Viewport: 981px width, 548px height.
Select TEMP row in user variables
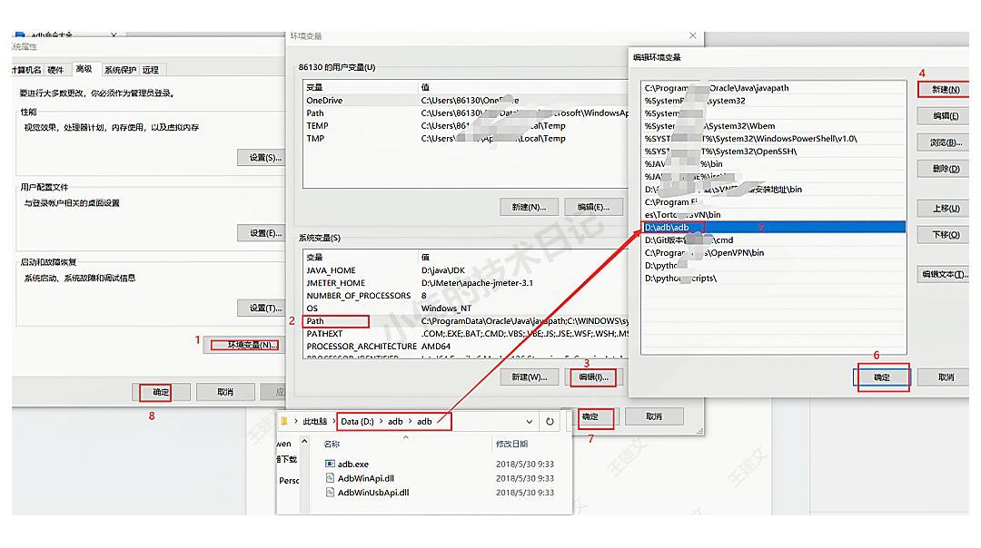coord(465,125)
